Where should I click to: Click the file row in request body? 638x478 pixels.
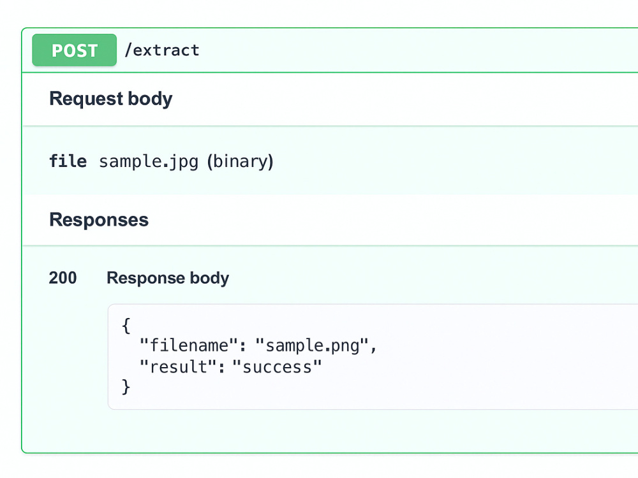coord(330,161)
